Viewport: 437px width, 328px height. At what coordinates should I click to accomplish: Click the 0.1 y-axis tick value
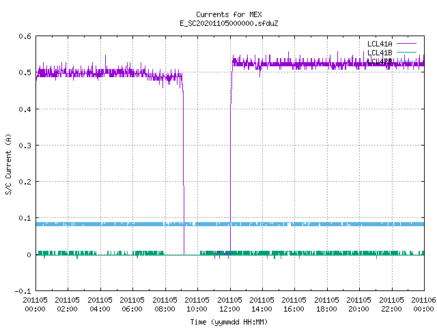25,218
